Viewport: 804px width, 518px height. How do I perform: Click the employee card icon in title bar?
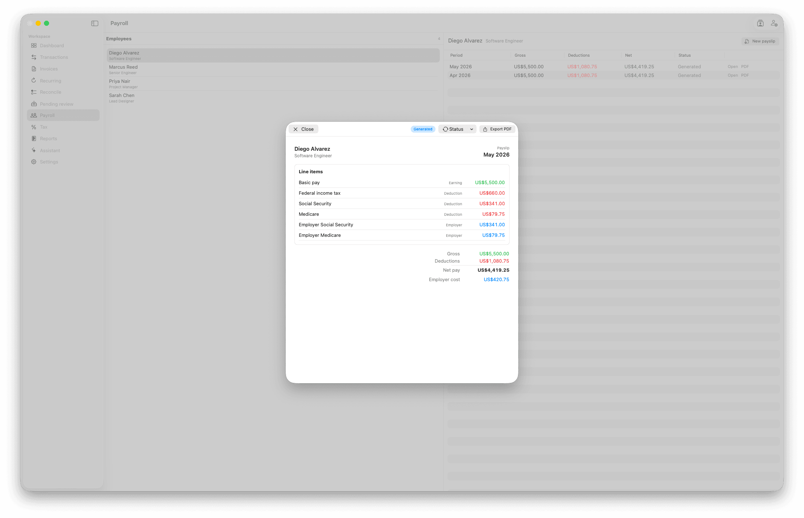point(760,23)
